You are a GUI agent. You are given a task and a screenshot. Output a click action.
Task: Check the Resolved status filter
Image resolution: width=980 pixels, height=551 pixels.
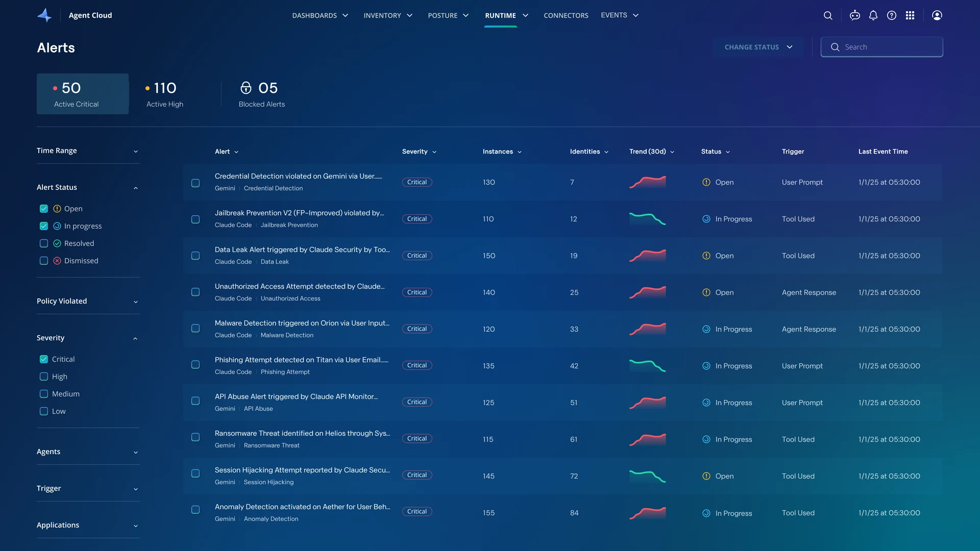click(x=44, y=243)
